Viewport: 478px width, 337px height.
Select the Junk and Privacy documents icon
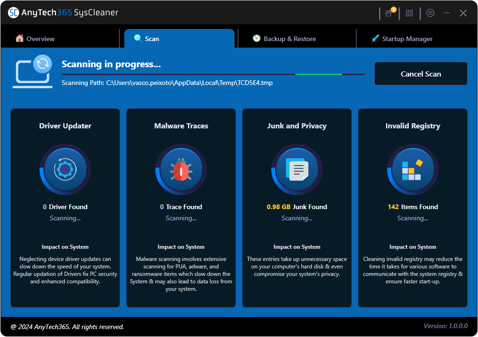point(297,169)
